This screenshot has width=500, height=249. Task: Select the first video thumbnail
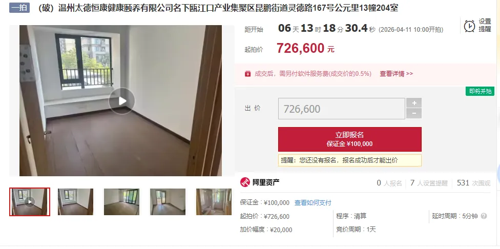pos(30,202)
